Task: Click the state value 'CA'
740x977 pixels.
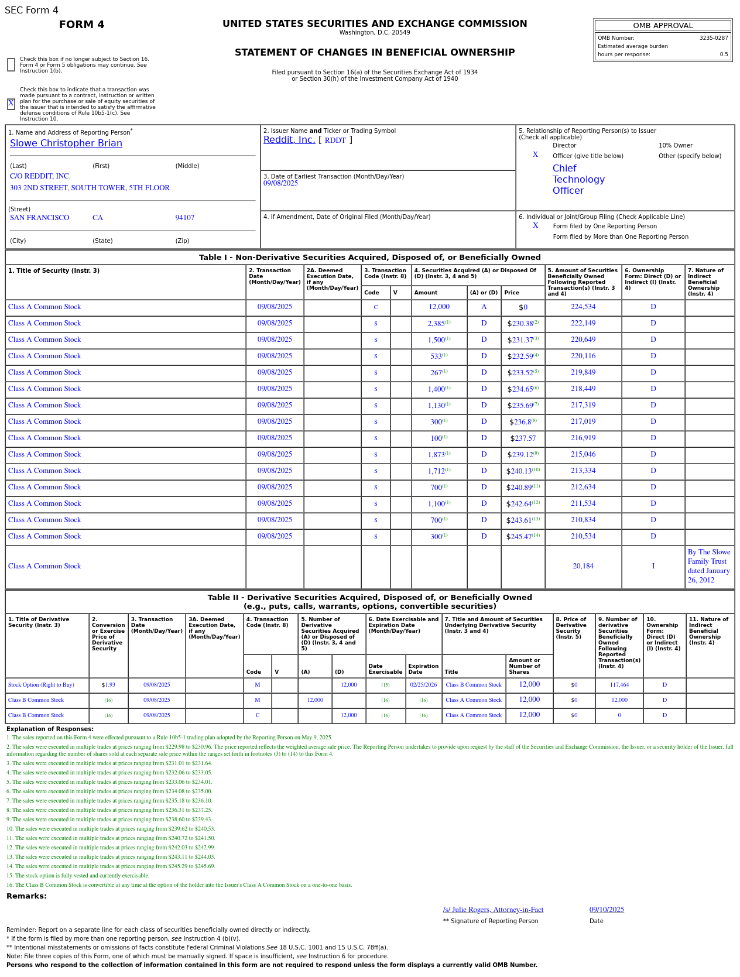Action: coord(98,218)
